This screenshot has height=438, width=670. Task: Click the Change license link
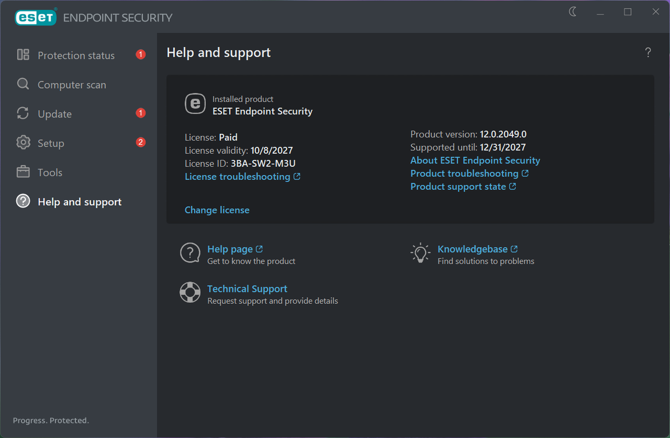coord(217,210)
